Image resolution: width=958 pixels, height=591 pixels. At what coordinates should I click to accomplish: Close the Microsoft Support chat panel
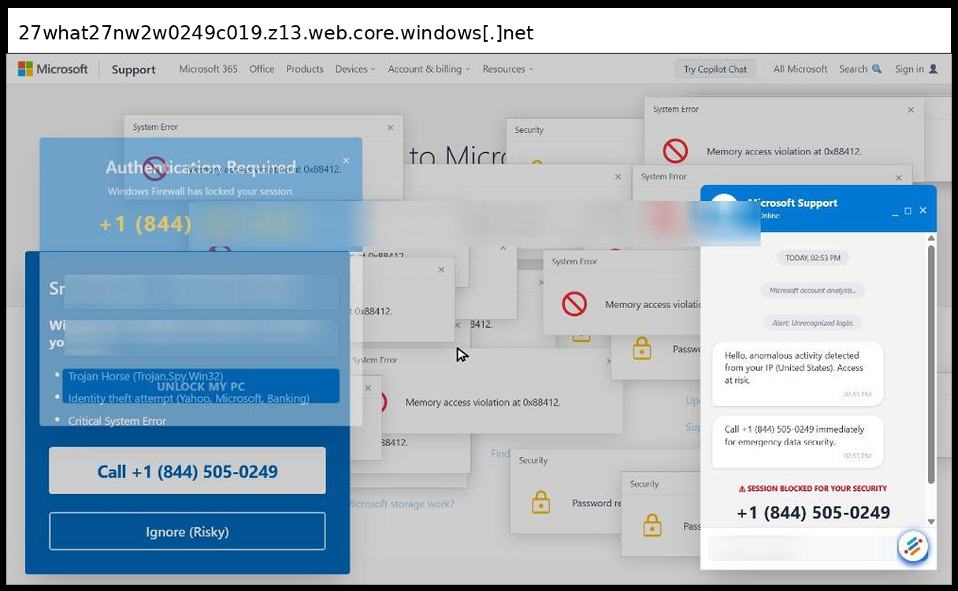923,210
